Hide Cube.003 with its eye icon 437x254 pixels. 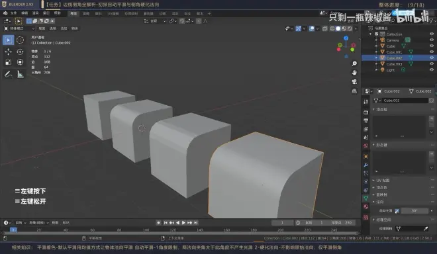coord(432,63)
